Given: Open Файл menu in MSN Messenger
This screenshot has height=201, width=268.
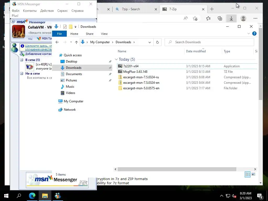Looking at the screenshot, I should click(x=15, y=11).
